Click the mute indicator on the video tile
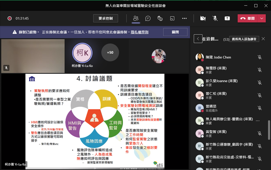The height and width of the screenshot is (170, 271). tap(6, 68)
